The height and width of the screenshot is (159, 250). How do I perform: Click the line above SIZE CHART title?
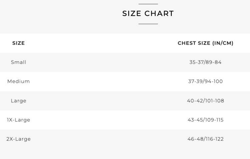tap(148, 4)
